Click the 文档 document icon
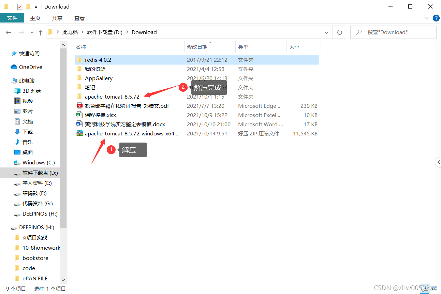The width and height of the screenshot is (441, 294). (17, 121)
